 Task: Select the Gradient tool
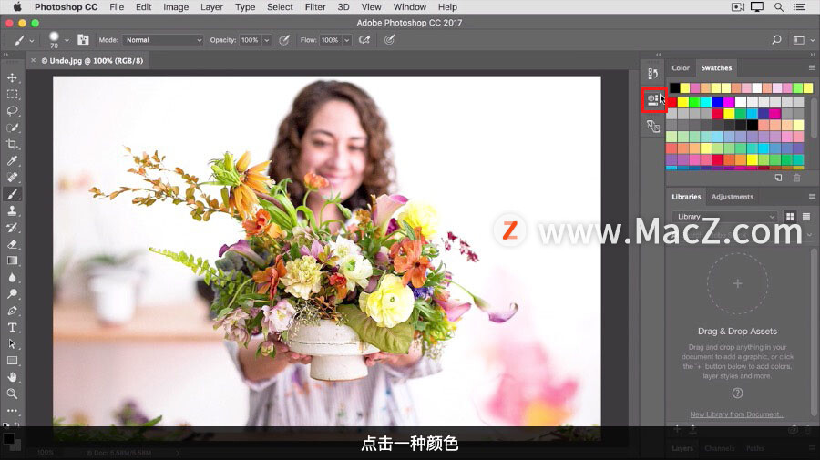(12, 261)
